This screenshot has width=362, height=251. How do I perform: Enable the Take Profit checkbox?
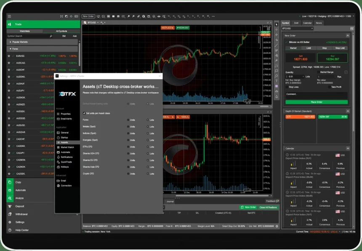point(330,87)
